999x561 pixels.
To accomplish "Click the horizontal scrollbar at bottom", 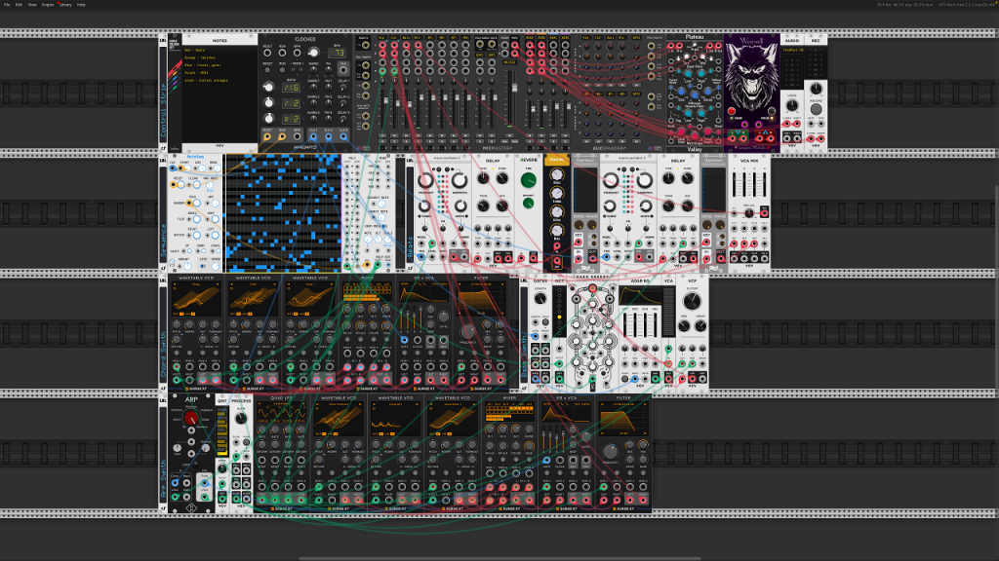I will [x=500, y=558].
